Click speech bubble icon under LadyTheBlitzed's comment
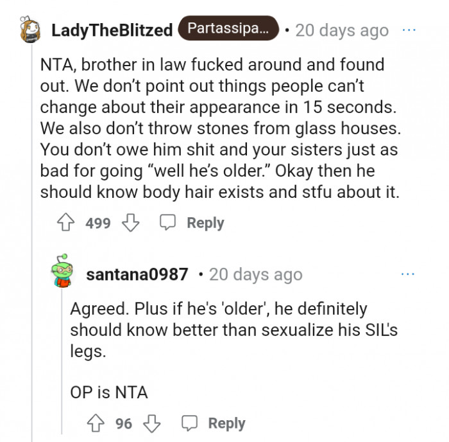The image size is (449, 442). pos(167,224)
